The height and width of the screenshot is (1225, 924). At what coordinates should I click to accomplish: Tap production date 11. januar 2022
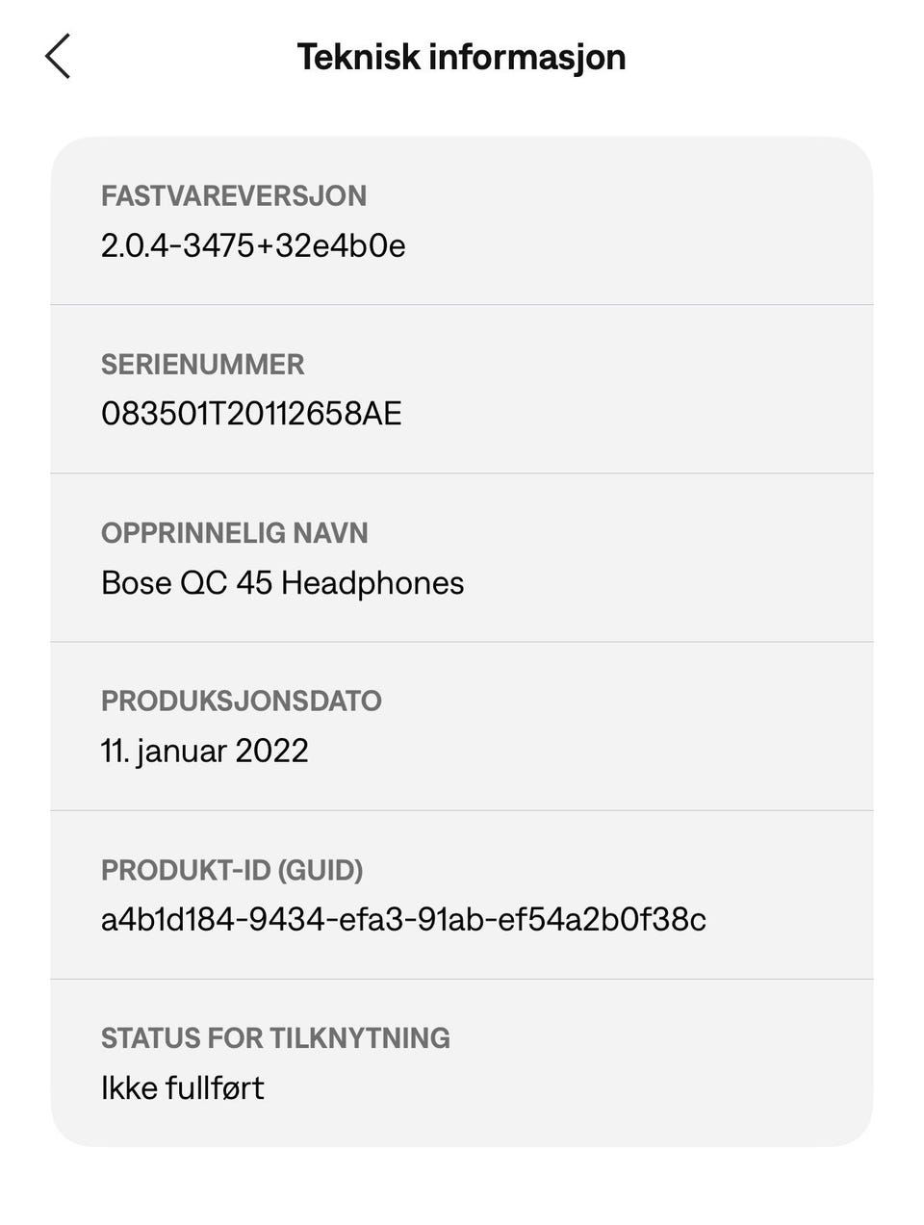coord(204,751)
